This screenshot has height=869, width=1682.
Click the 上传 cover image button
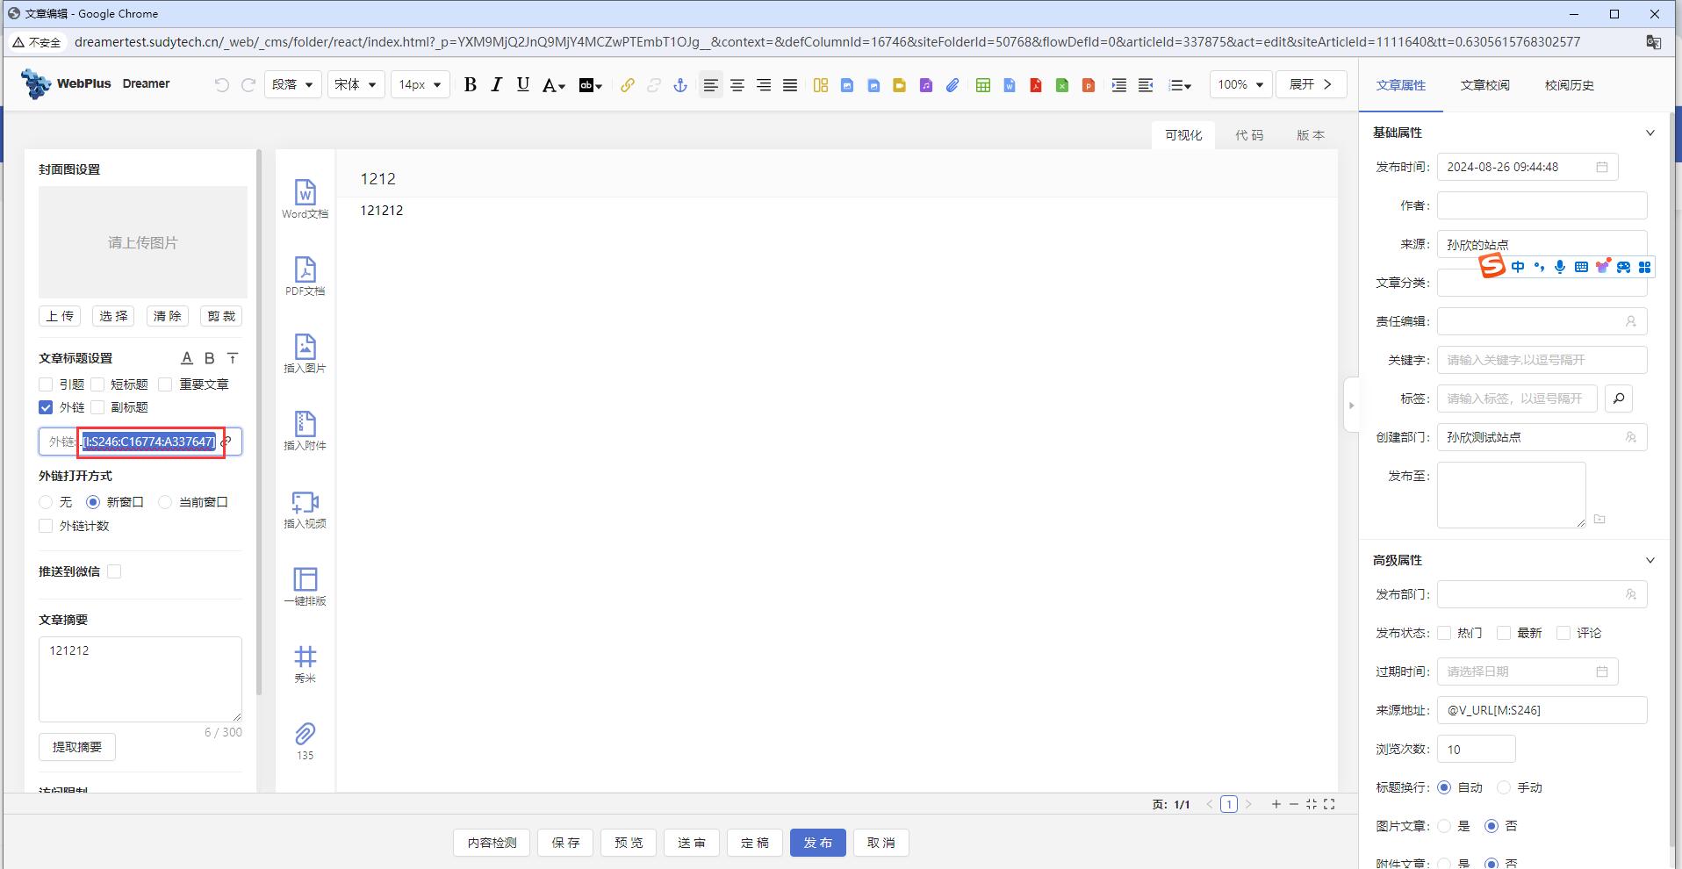(60, 316)
